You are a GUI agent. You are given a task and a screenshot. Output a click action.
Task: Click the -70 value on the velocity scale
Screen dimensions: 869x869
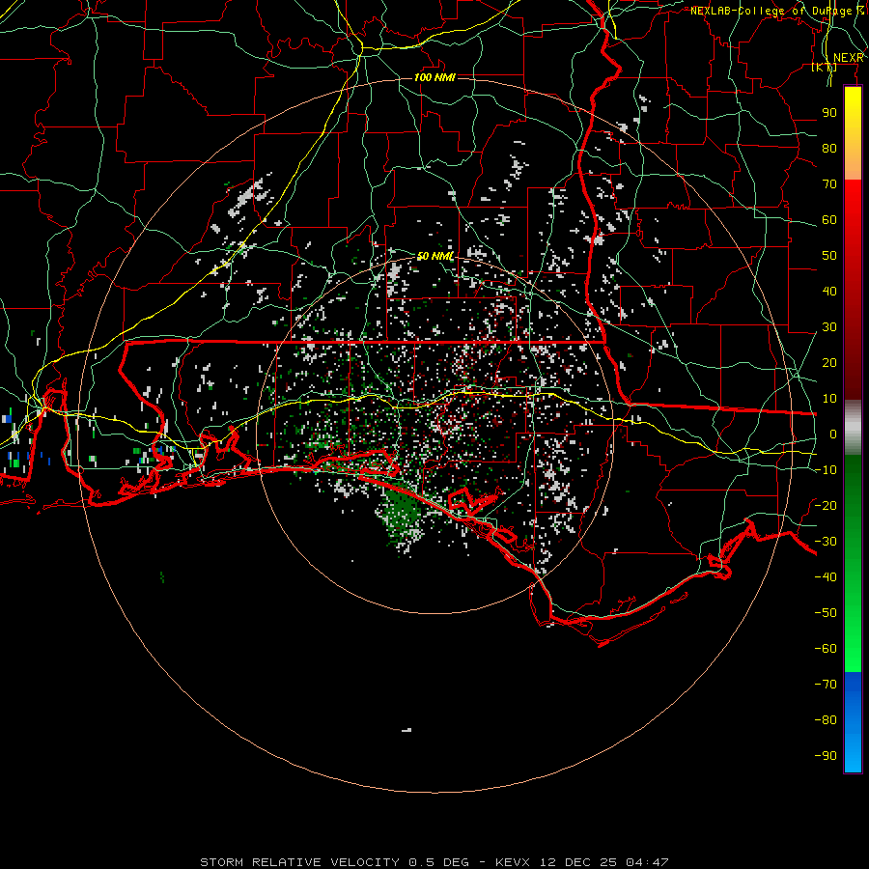click(x=826, y=684)
